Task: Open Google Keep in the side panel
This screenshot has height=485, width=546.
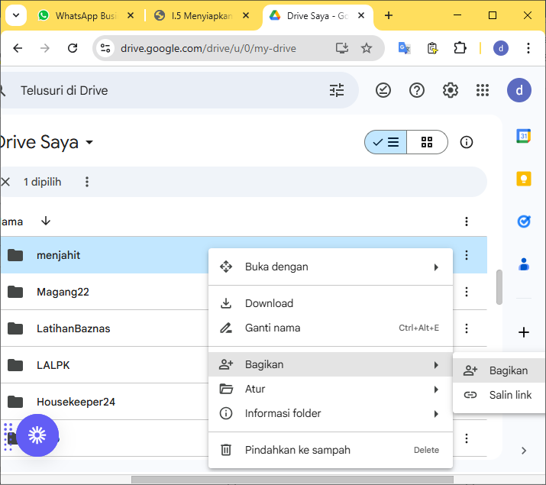Action: coord(524,179)
